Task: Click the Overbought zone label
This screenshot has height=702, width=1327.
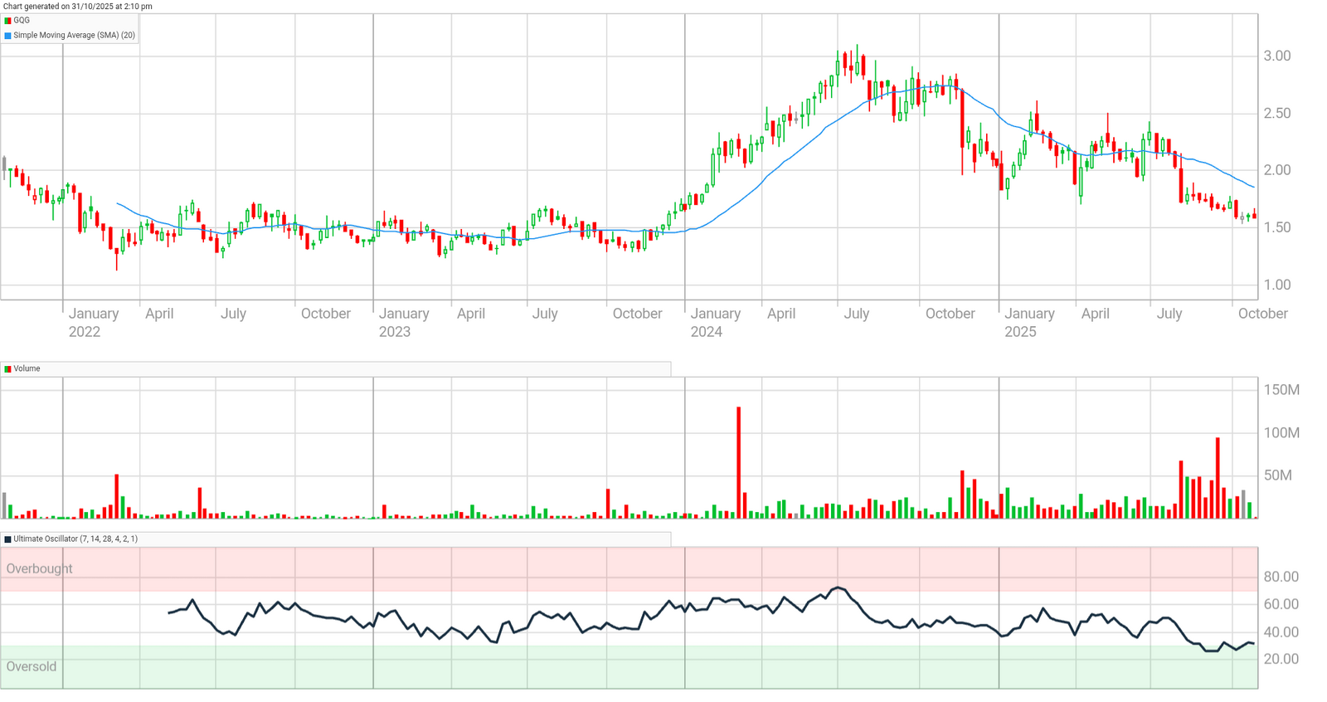Action: (39, 568)
